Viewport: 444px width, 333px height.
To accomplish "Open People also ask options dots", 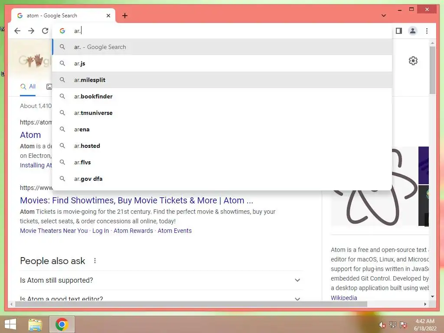I will point(95,261).
